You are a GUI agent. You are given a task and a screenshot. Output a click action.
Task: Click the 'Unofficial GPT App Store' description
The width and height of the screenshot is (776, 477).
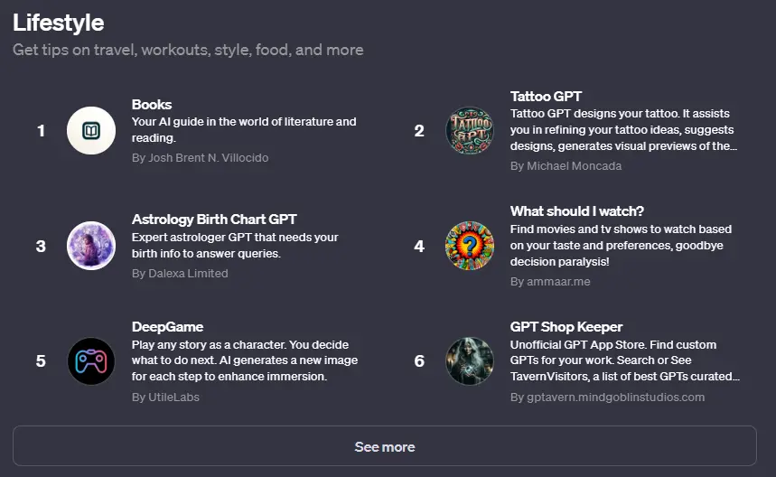pos(625,360)
